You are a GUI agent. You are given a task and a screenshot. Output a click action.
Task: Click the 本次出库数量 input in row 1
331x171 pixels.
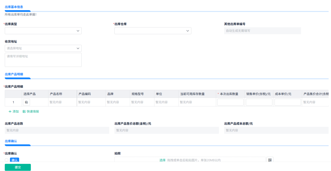click(230, 102)
